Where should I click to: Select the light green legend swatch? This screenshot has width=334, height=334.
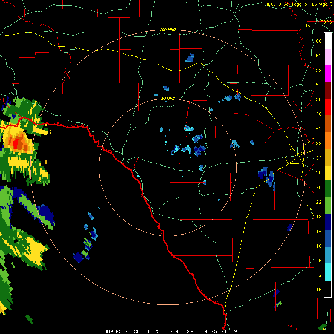coord(328,206)
